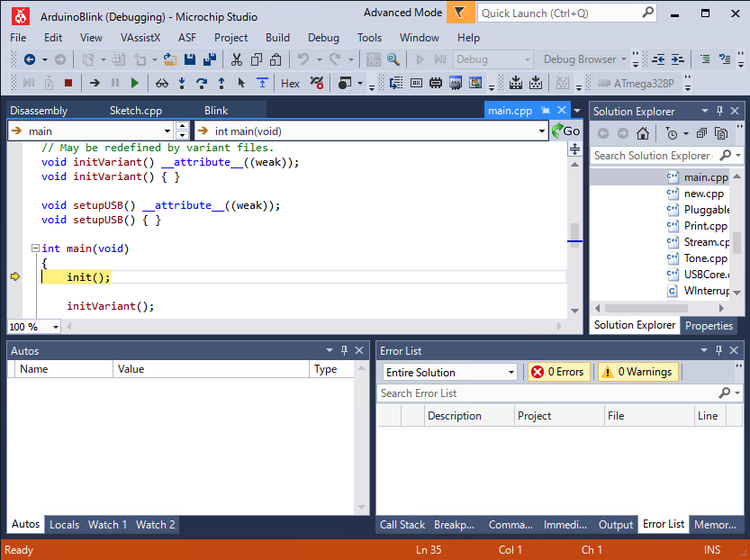750x560 pixels.
Task: Click the Find in Files magnifier icon
Action: (393, 59)
